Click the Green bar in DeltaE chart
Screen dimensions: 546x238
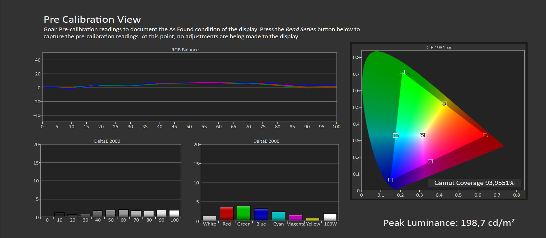click(244, 213)
